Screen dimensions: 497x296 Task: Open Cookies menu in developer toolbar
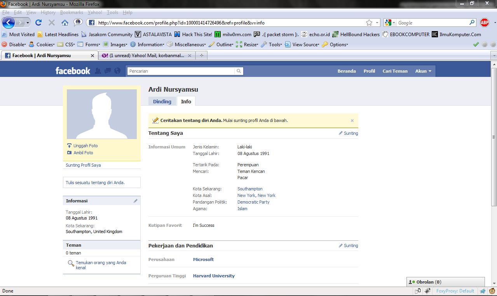[x=42, y=44]
